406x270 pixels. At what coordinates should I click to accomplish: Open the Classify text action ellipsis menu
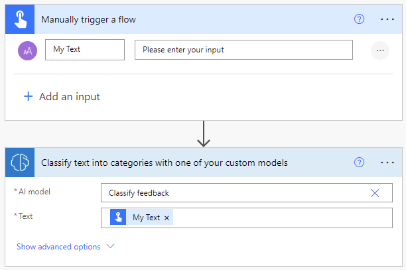[x=387, y=163]
